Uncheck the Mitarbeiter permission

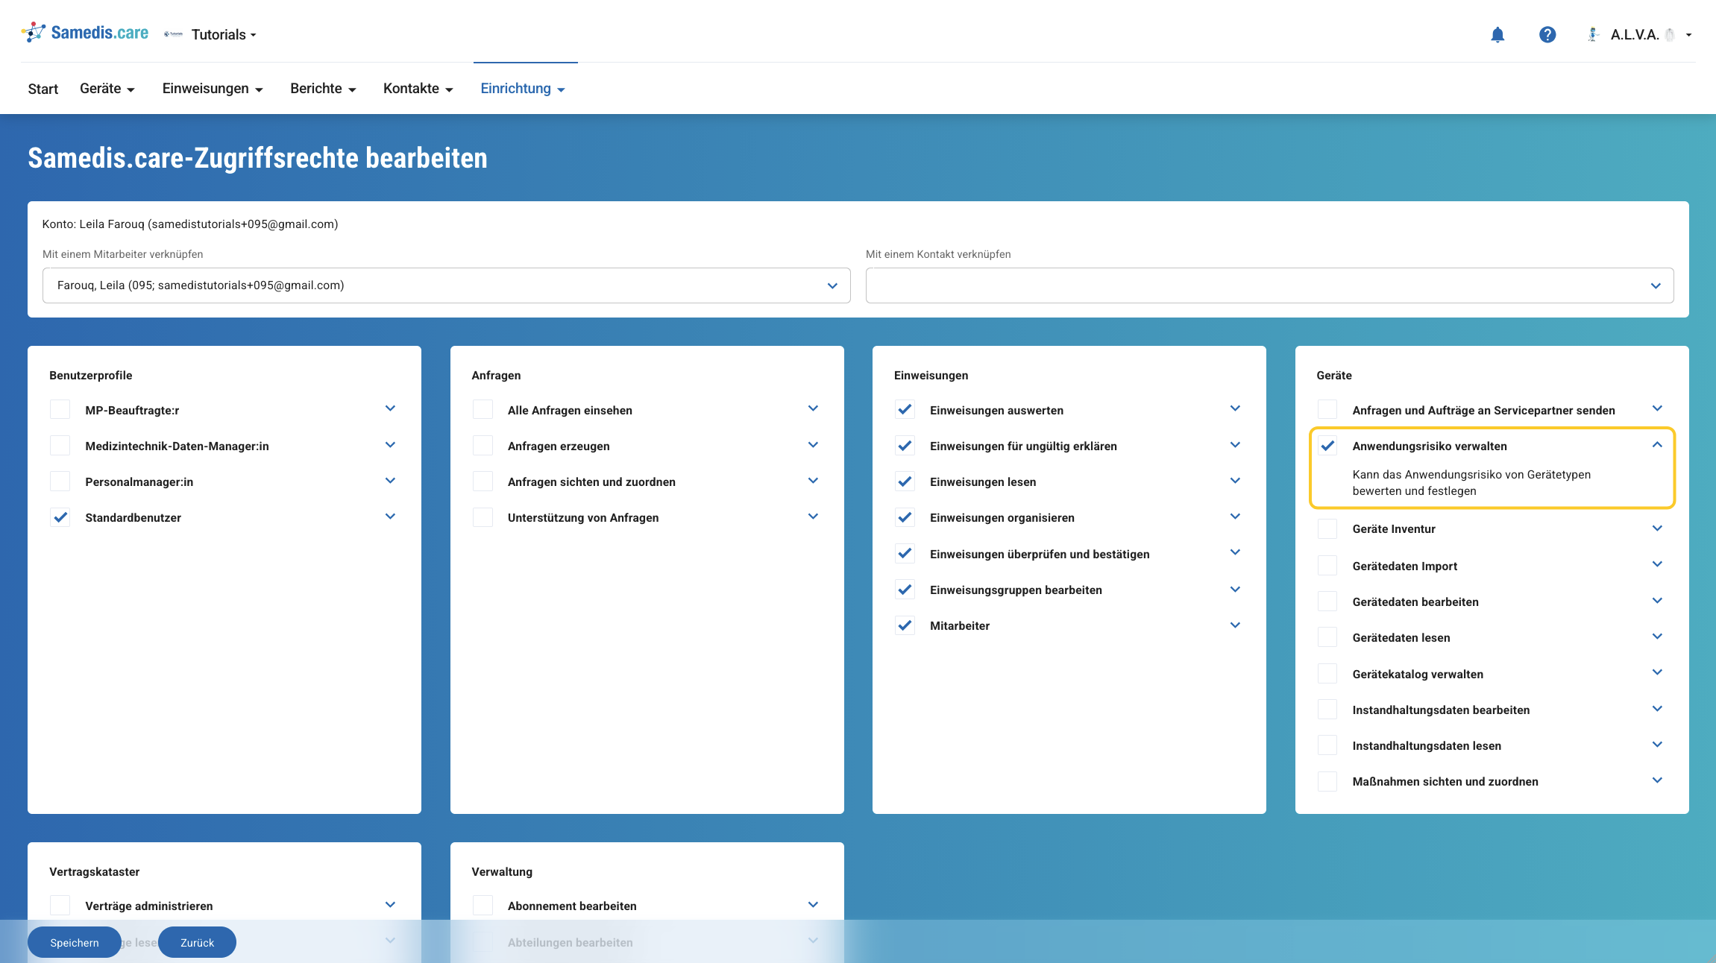[x=905, y=625]
